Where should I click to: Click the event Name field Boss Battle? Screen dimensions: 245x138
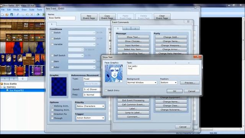pos(62,18)
